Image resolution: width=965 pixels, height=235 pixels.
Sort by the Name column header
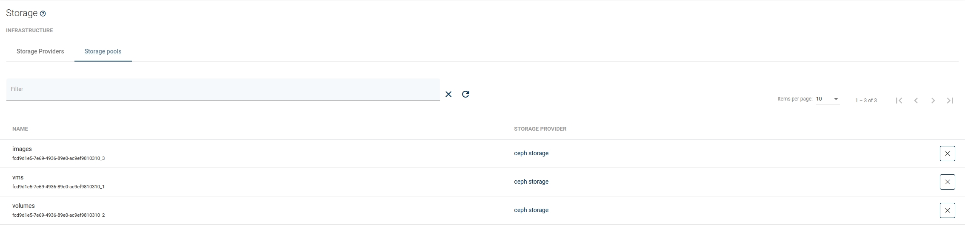(20, 129)
